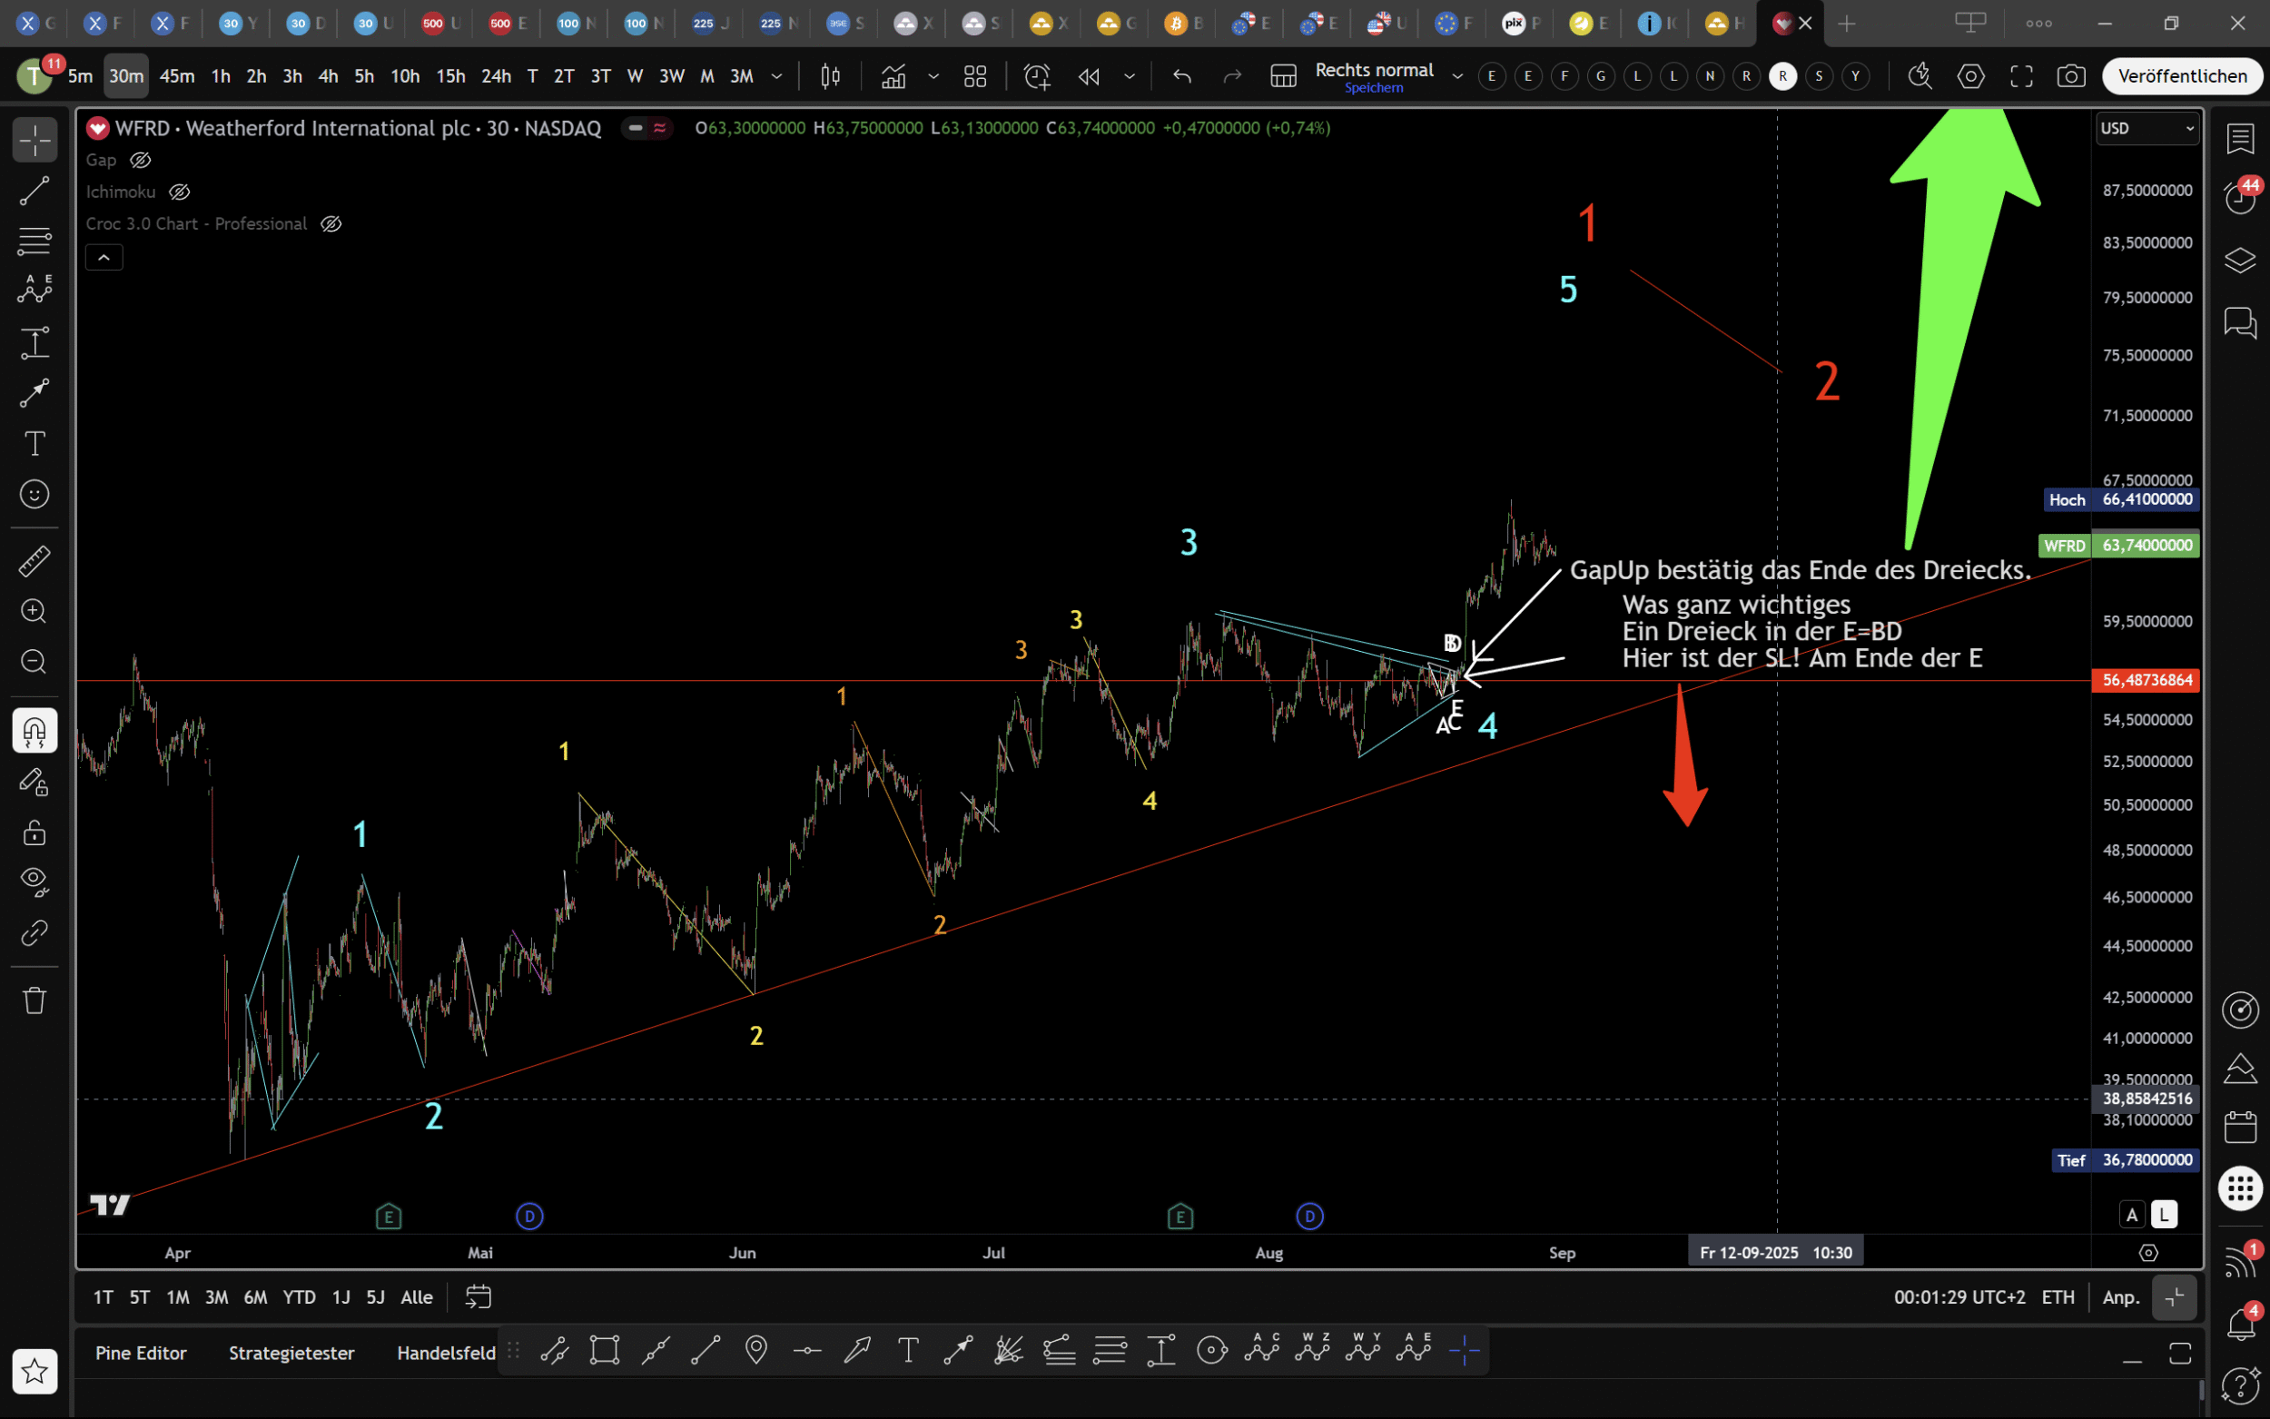The height and width of the screenshot is (1419, 2270).
Task: Click the trash can remove drawings icon
Action: coord(35,1000)
